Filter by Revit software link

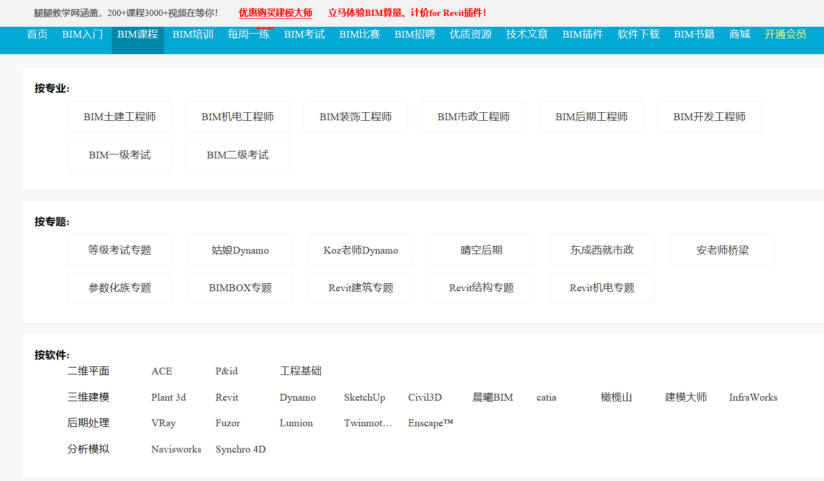[x=227, y=397]
